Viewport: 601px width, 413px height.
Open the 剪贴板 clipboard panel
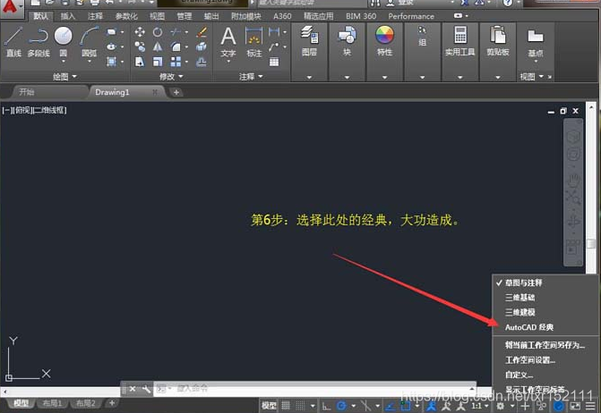point(497,41)
